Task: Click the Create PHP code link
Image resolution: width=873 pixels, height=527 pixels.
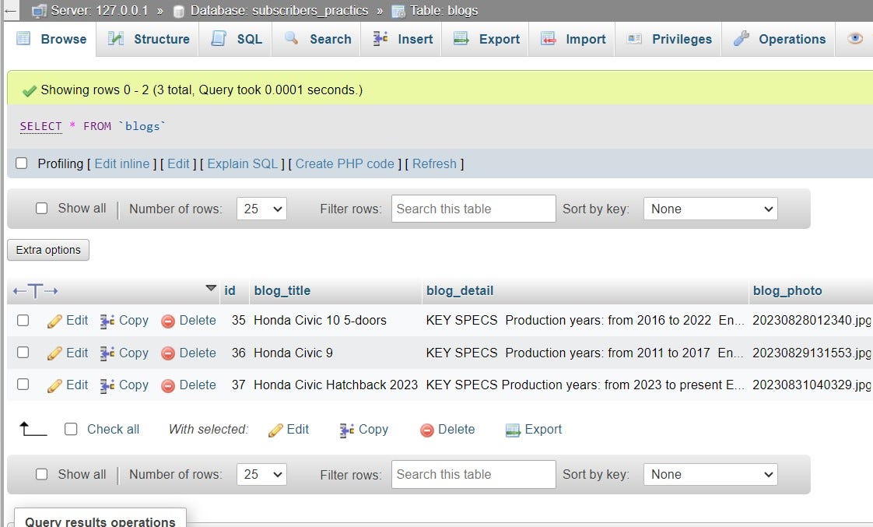Action: click(345, 163)
